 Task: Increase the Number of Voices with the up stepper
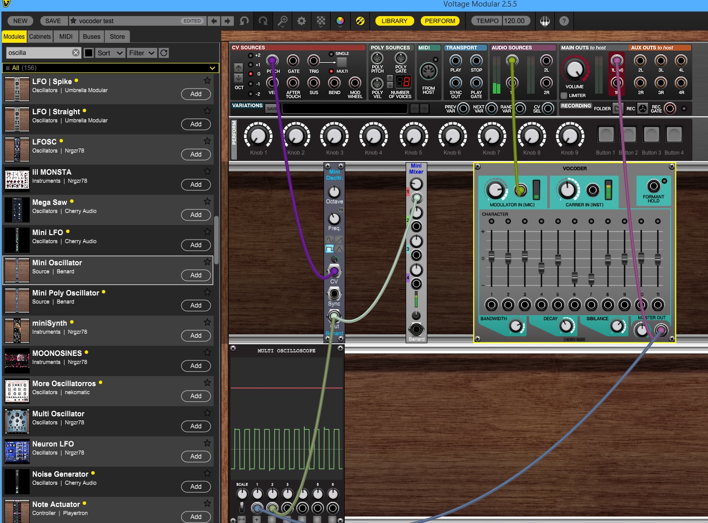[x=390, y=79]
